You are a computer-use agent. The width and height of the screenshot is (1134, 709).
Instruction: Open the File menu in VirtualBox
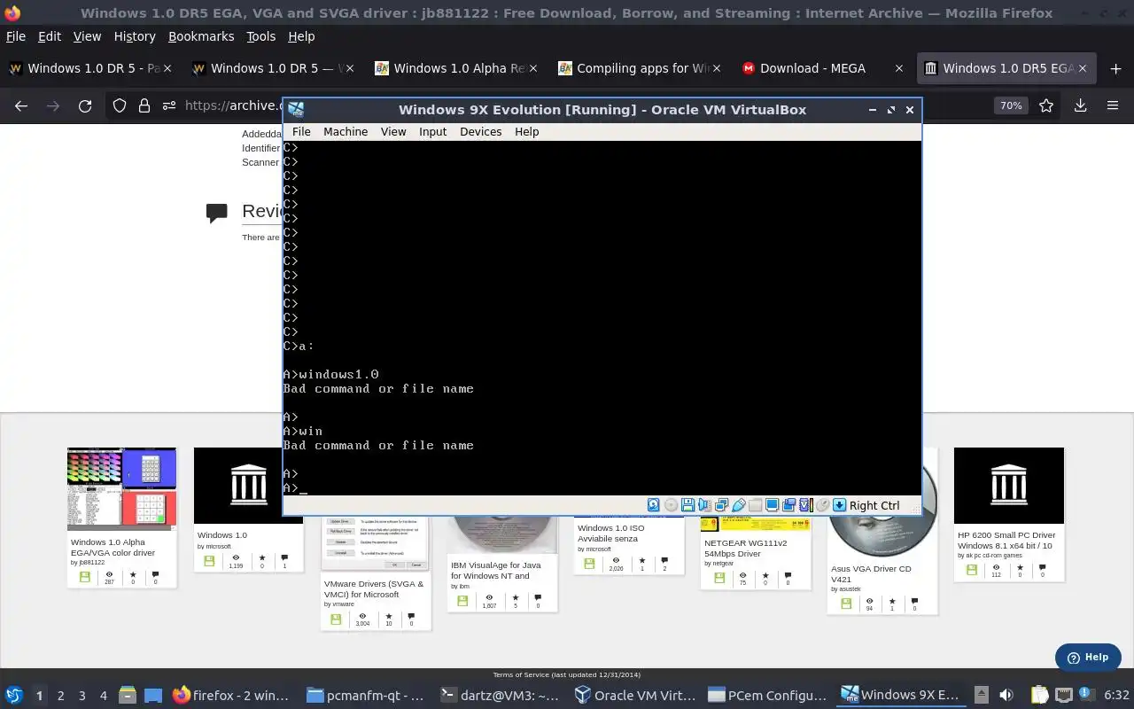(301, 131)
